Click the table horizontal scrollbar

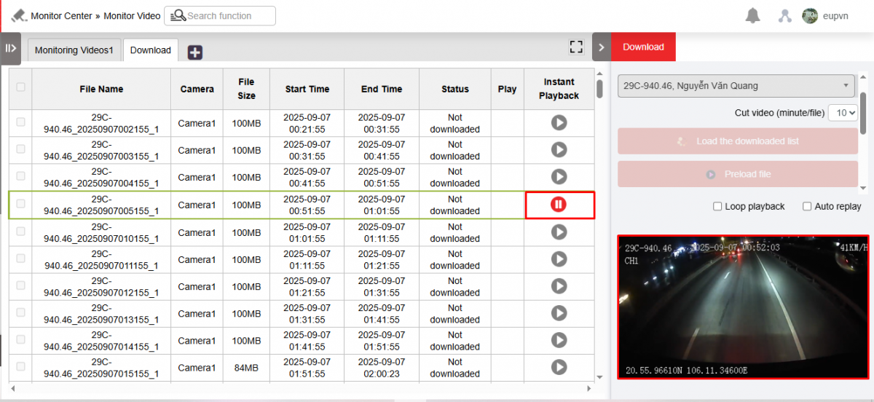pyautogui.click(x=302, y=389)
